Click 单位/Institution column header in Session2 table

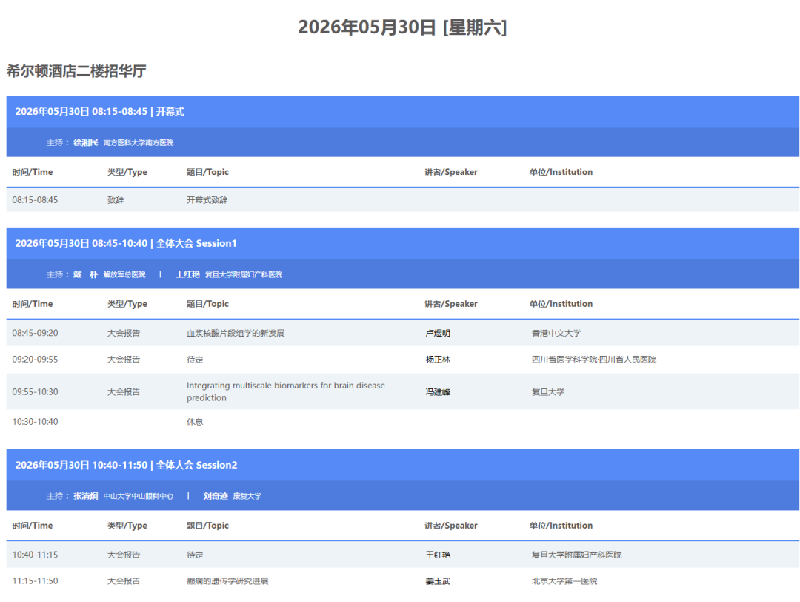(561, 526)
